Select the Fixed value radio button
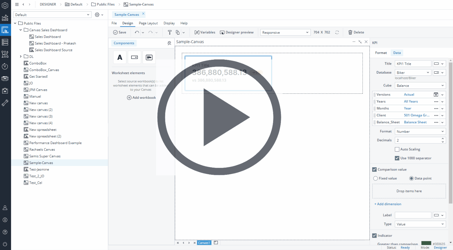The image size is (453, 250). (x=376, y=178)
